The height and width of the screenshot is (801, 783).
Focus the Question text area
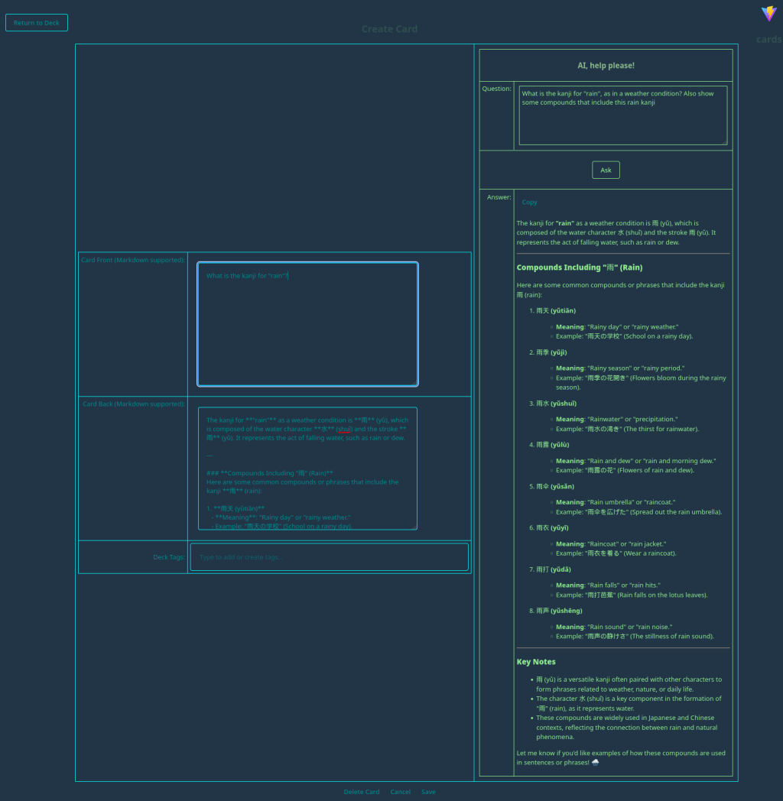click(622, 115)
